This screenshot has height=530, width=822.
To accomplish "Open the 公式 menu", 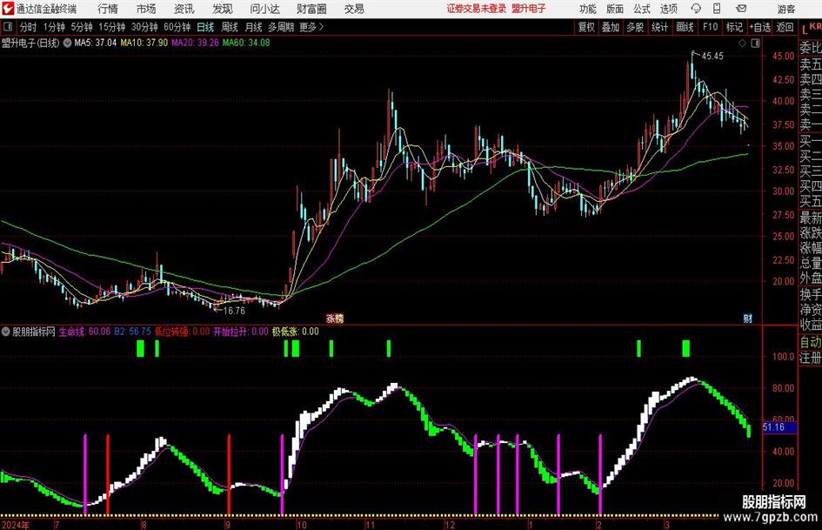I will pyautogui.click(x=642, y=9).
